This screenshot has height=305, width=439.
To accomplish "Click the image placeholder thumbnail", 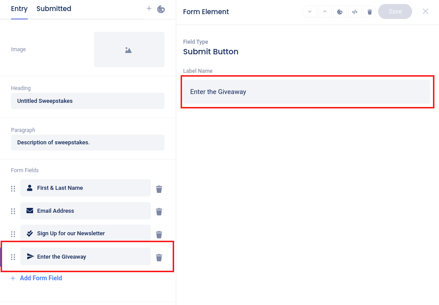I will coord(129,49).
